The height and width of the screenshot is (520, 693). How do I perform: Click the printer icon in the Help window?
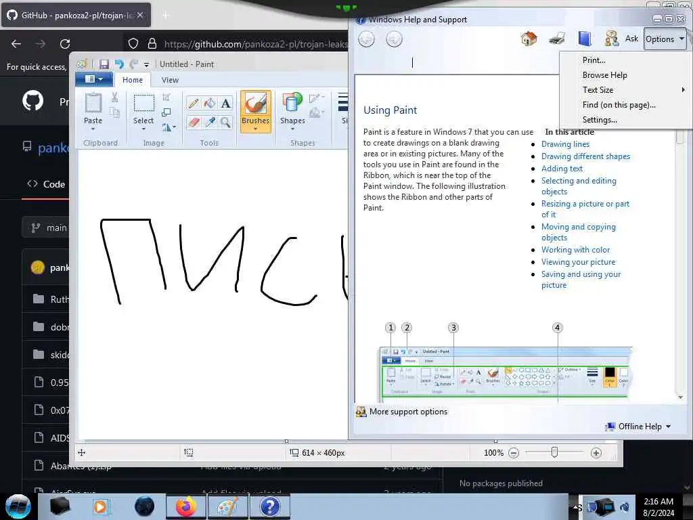coord(557,39)
